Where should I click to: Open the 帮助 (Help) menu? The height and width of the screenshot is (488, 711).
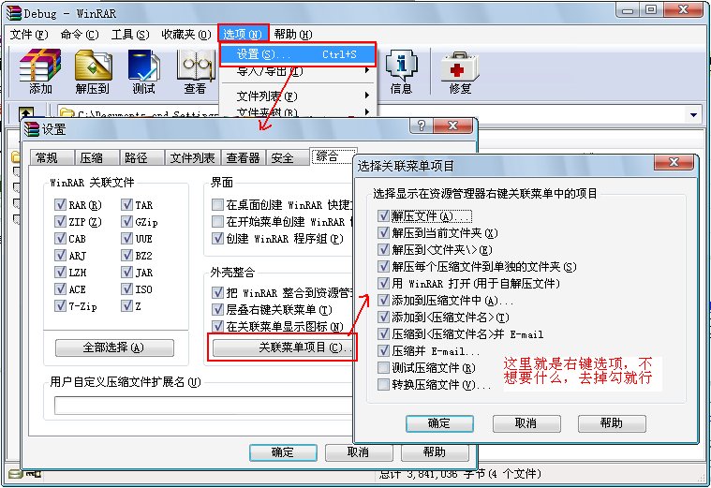coord(293,35)
